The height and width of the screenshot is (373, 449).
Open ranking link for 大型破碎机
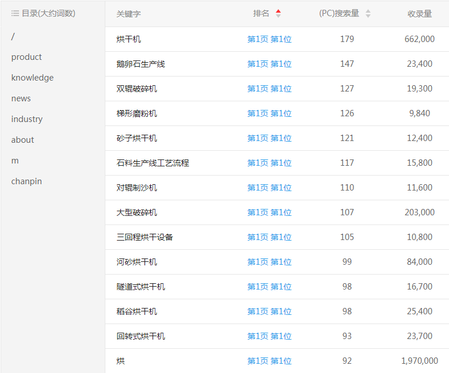click(x=269, y=212)
